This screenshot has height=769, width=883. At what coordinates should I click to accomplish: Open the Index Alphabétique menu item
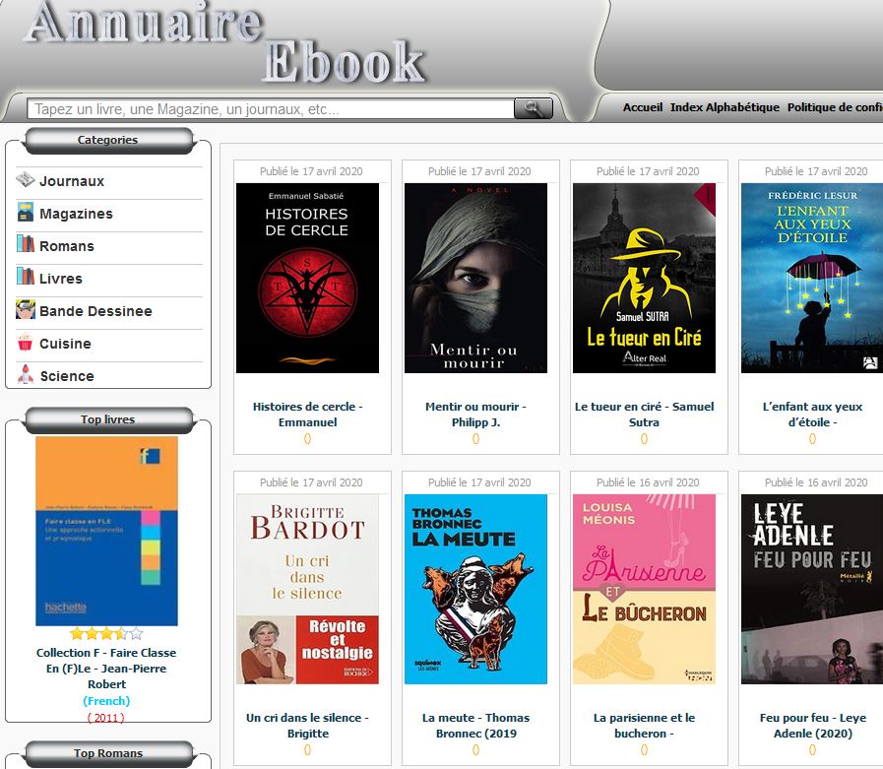click(725, 107)
